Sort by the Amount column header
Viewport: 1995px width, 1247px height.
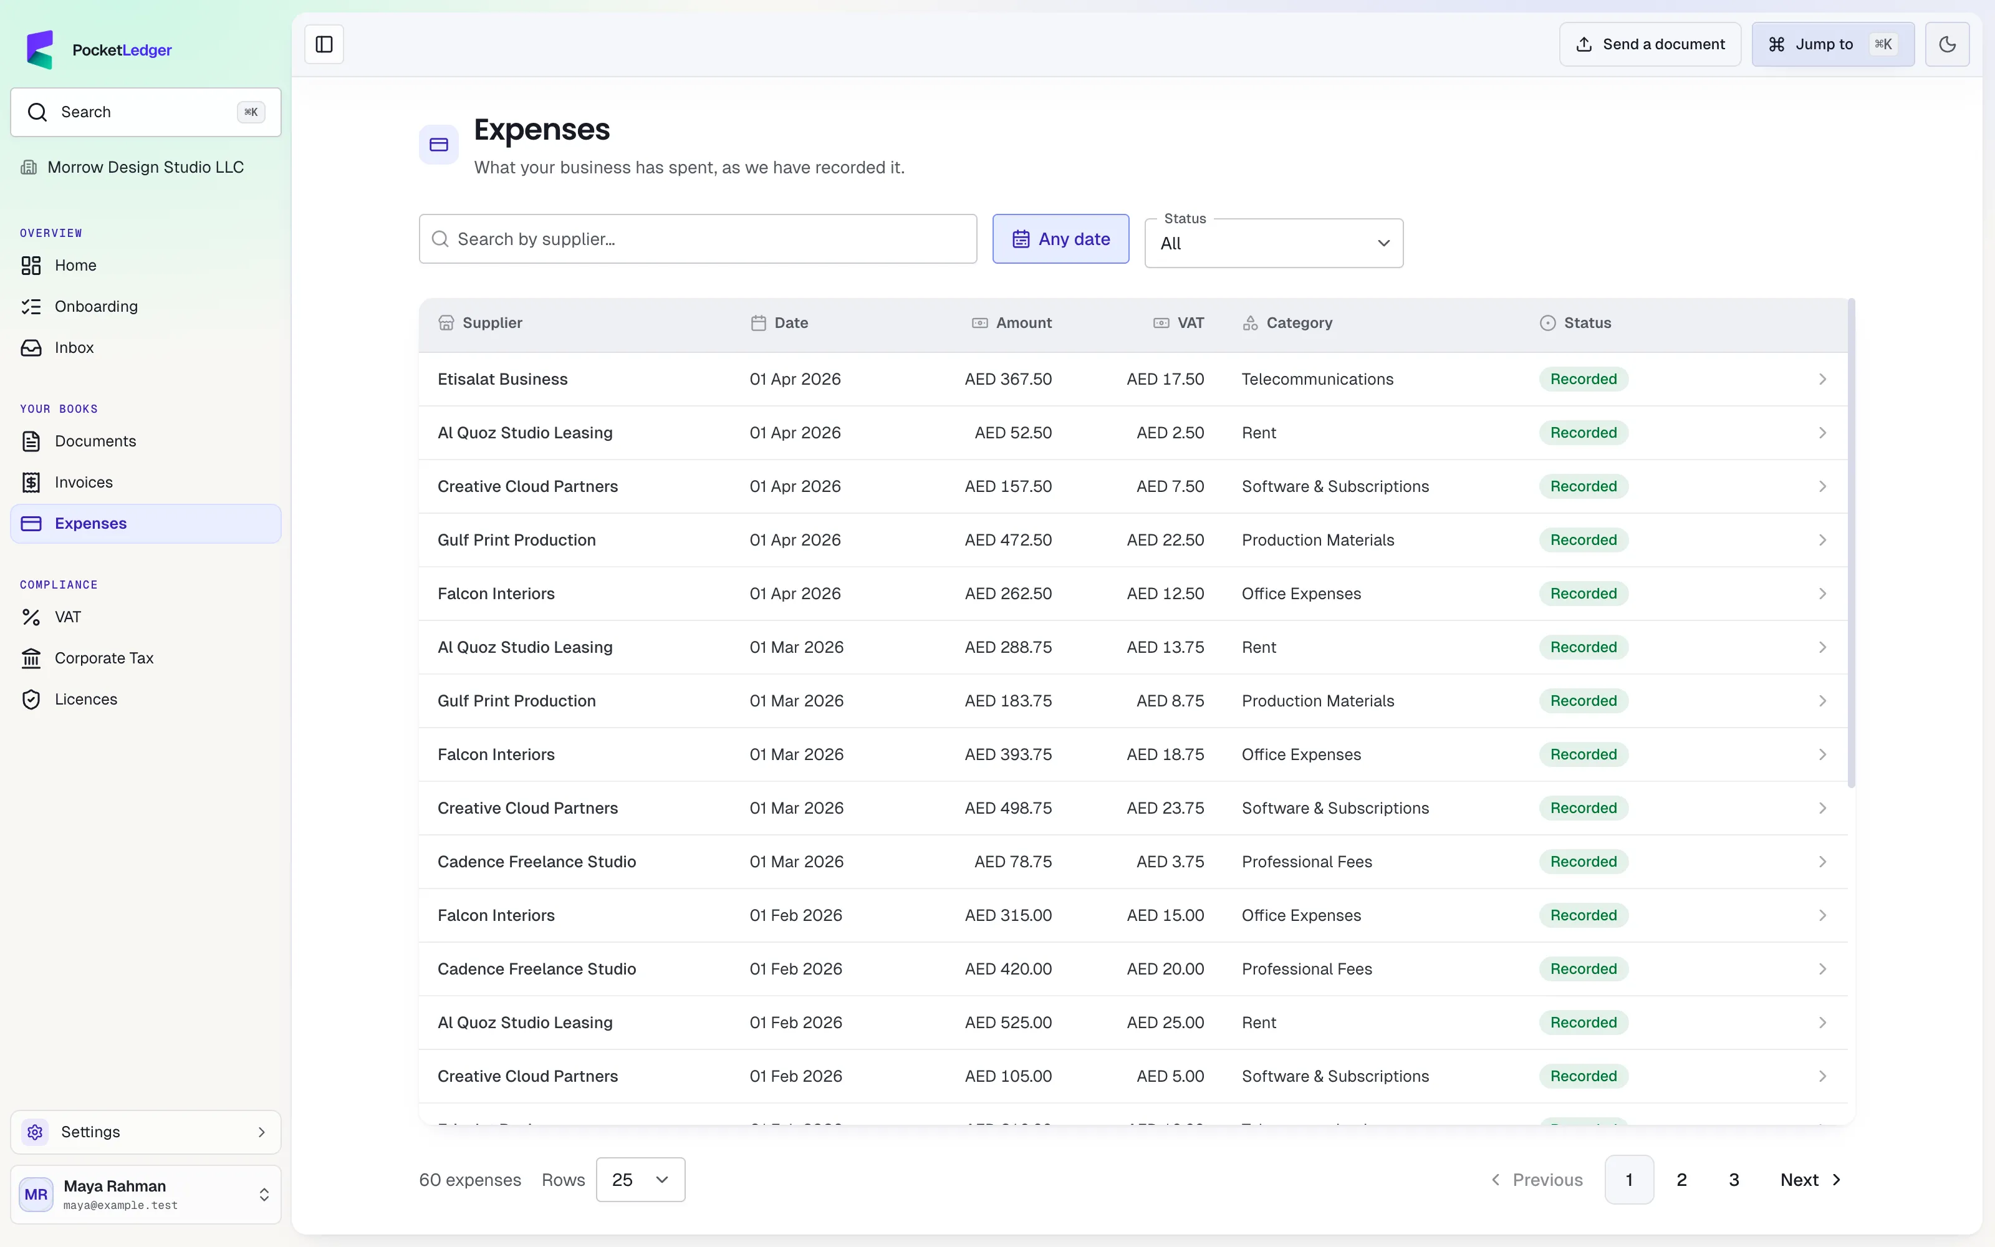point(1011,324)
